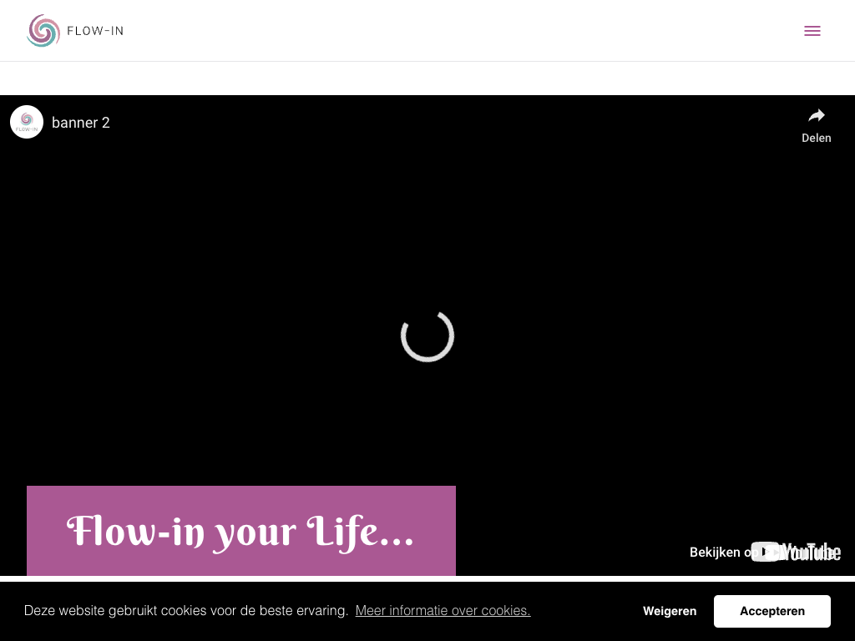Open 'Meer informatie over cookies' link
855x641 pixels.
(x=443, y=611)
